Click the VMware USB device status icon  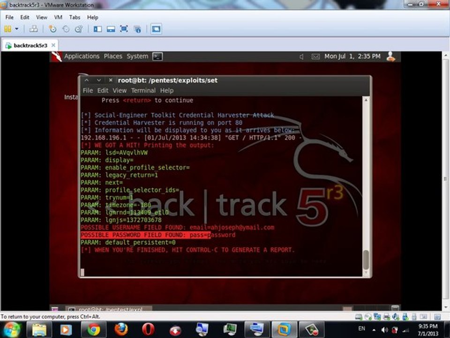point(405,317)
